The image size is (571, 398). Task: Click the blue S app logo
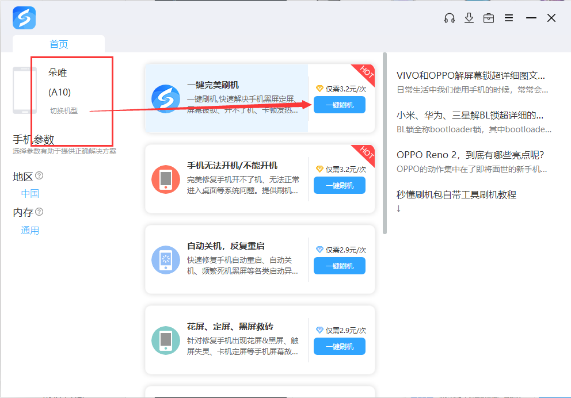pos(24,18)
